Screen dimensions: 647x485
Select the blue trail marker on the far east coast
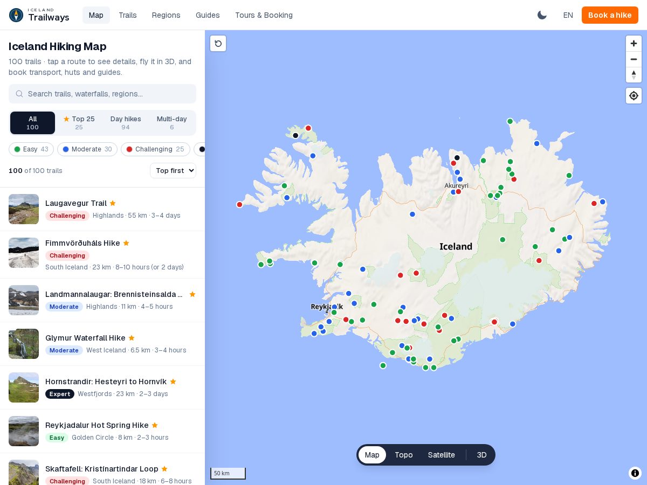click(603, 202)
